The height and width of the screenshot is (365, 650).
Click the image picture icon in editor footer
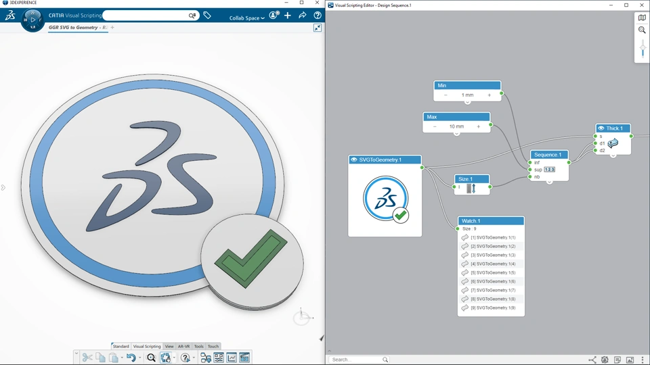point(630,360)
